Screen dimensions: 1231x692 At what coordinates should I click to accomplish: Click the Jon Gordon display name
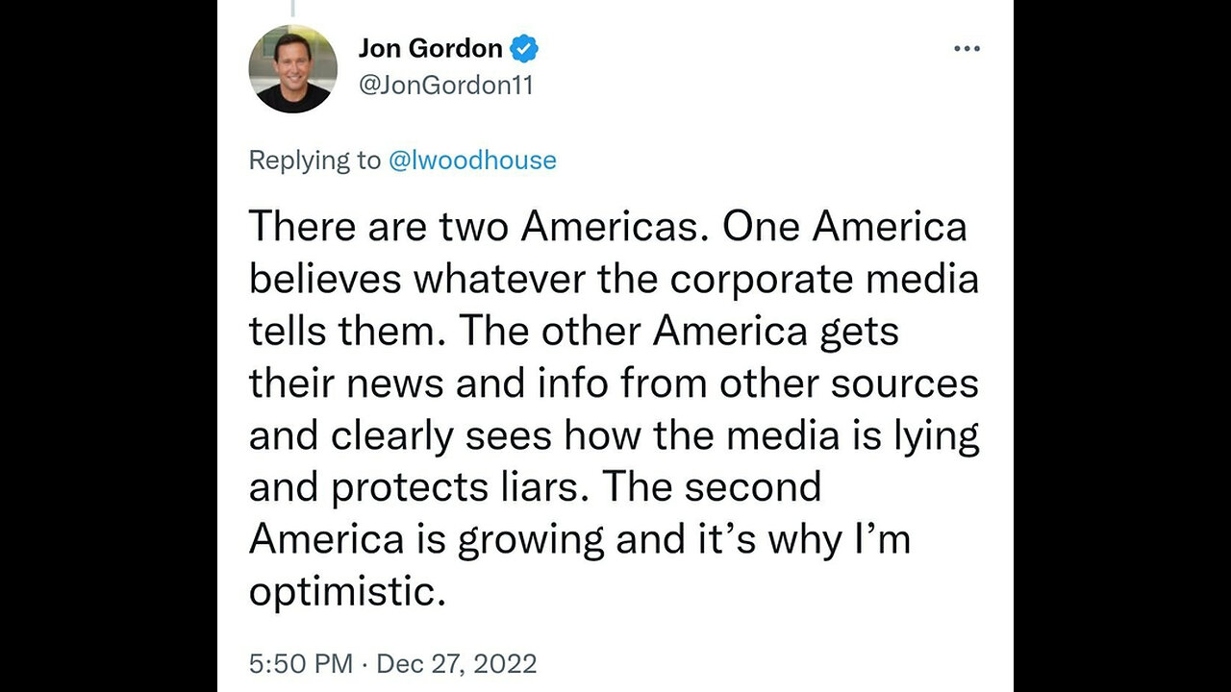pyautogui.click(x=430, y=48)
